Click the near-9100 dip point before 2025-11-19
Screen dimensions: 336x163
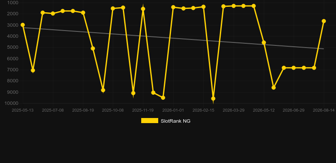pos(133,93)
